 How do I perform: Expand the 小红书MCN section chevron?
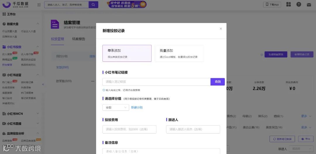pos(38,114)
